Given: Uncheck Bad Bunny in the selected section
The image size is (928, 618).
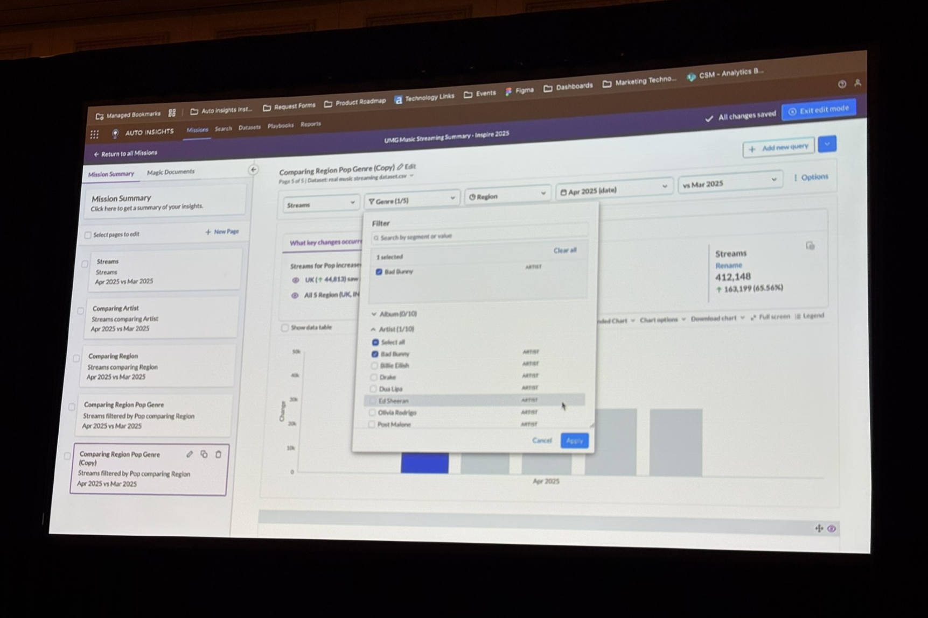Looking at the screenshot, I should point(379,272).
